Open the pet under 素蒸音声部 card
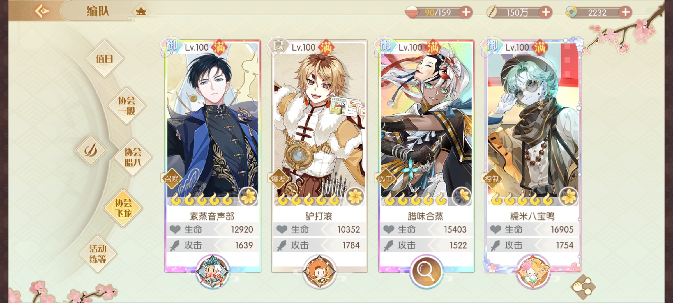The image size is (673, 303). [x=213, y=271]
